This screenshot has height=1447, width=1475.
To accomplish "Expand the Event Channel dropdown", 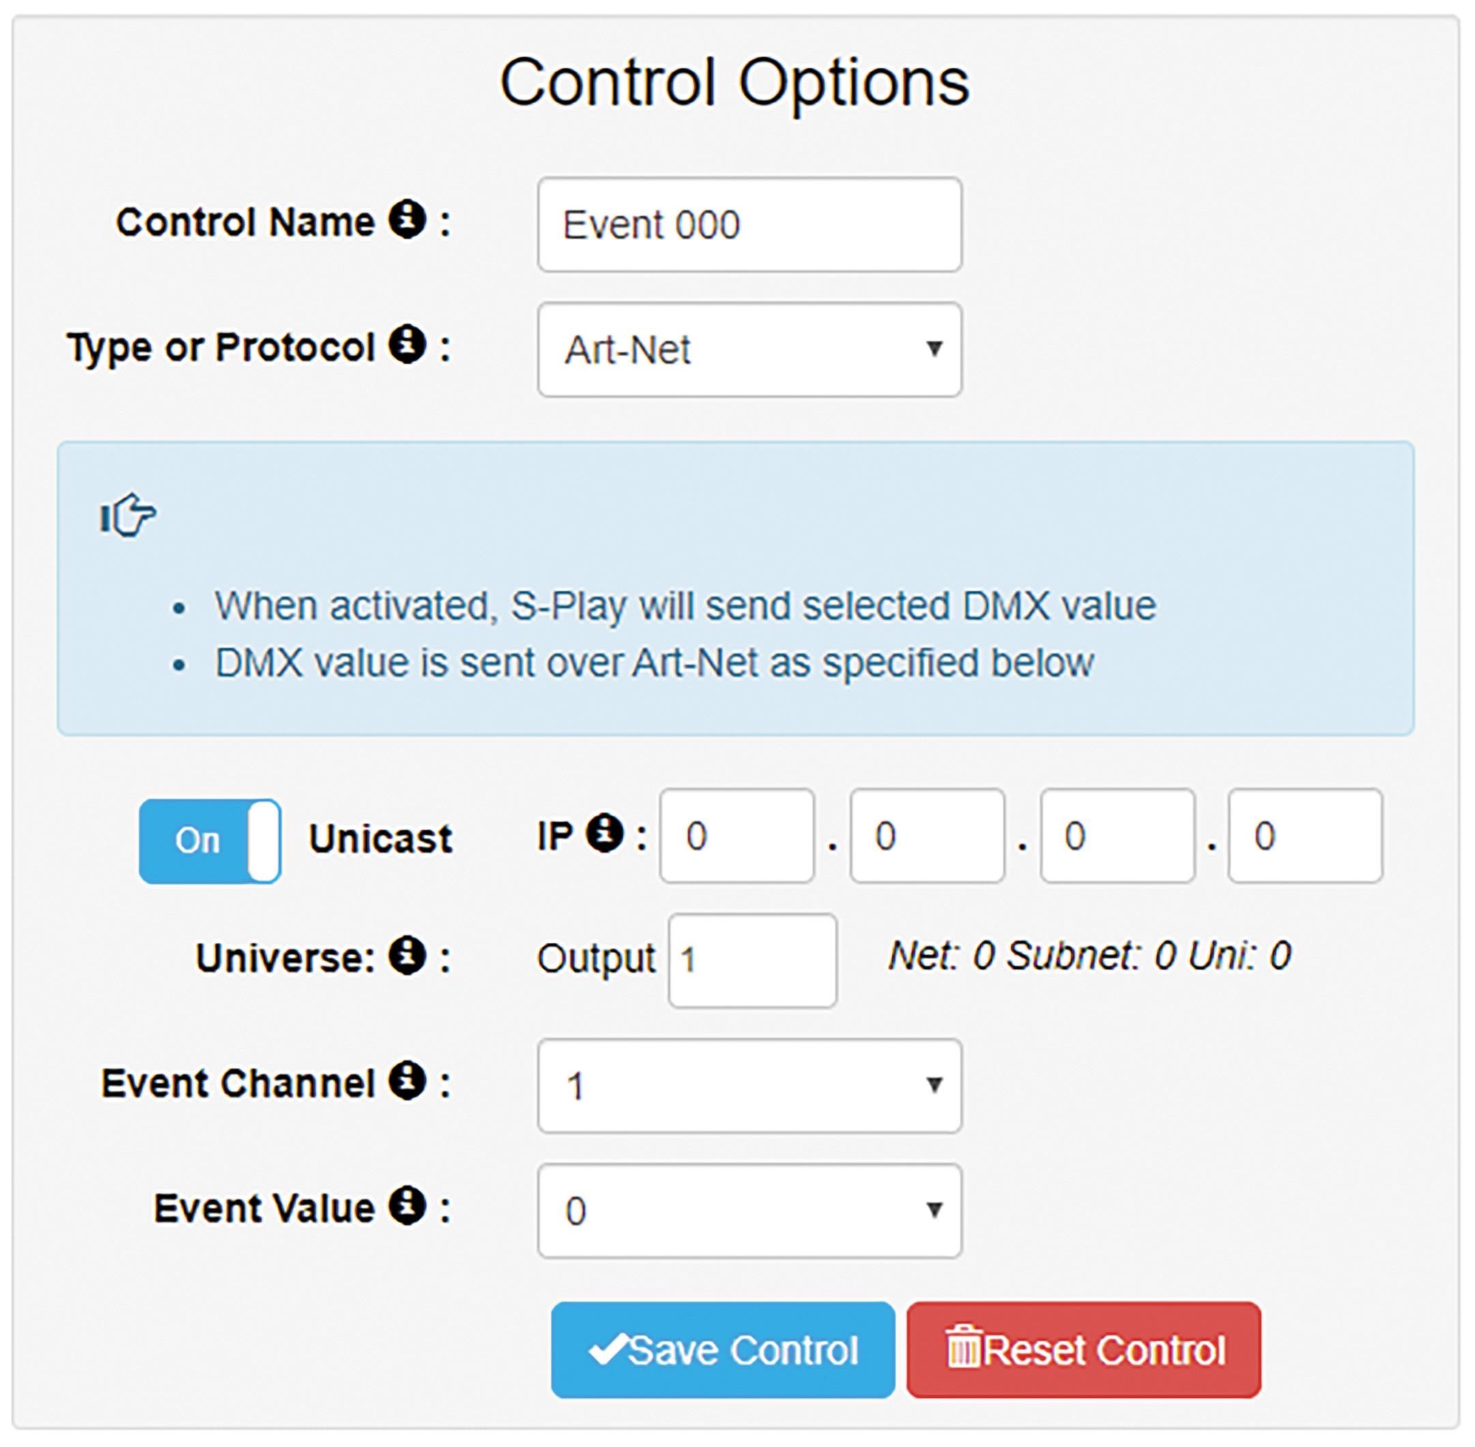I will (749, 1086).
